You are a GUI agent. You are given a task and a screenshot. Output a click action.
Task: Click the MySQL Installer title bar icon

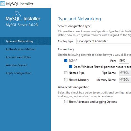pyautogui.click(x=2, y=4)
